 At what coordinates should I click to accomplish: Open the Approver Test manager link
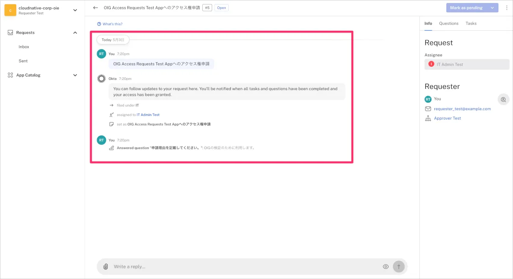point(447,118)
